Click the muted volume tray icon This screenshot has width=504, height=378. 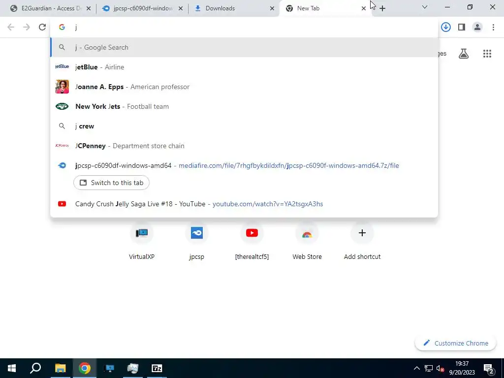click(x=440, y=368)
